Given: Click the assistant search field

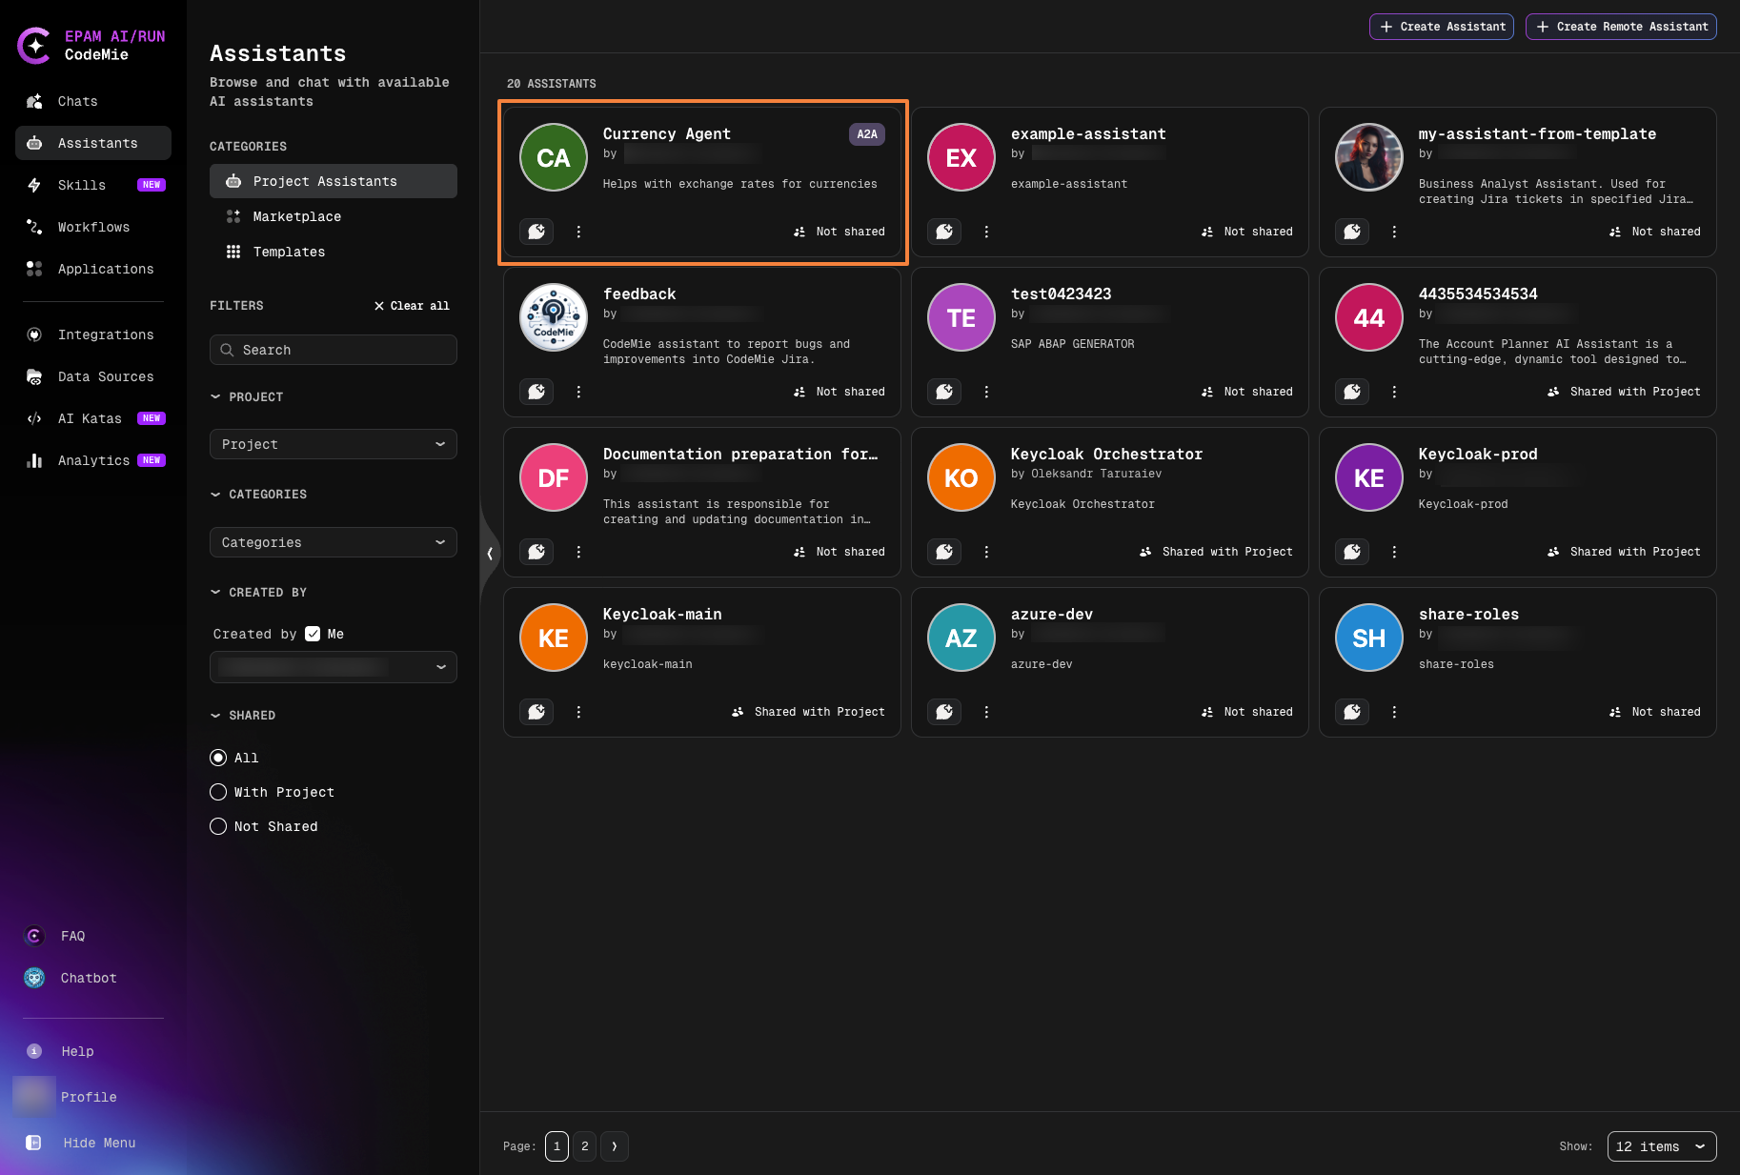Looking at the screenshot, I should tap(333, 350).
